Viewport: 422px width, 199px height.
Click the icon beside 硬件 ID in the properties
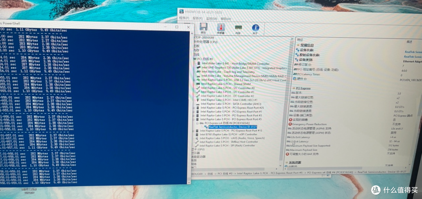[x=295, y=79]
